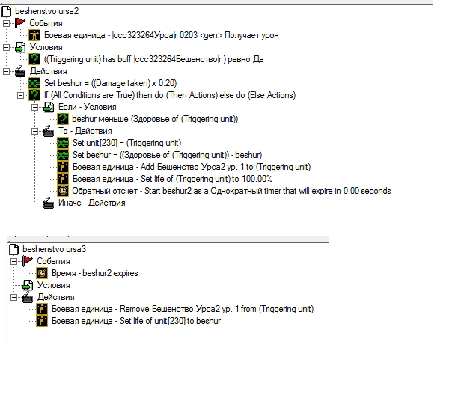Collapse the Условия node in beshenstvo ursa2

6,47
